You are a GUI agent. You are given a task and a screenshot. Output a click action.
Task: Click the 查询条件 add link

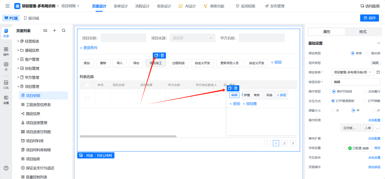(89, 48)
